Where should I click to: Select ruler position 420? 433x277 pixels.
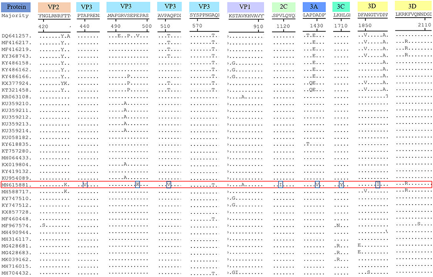(x=44, y=26)
